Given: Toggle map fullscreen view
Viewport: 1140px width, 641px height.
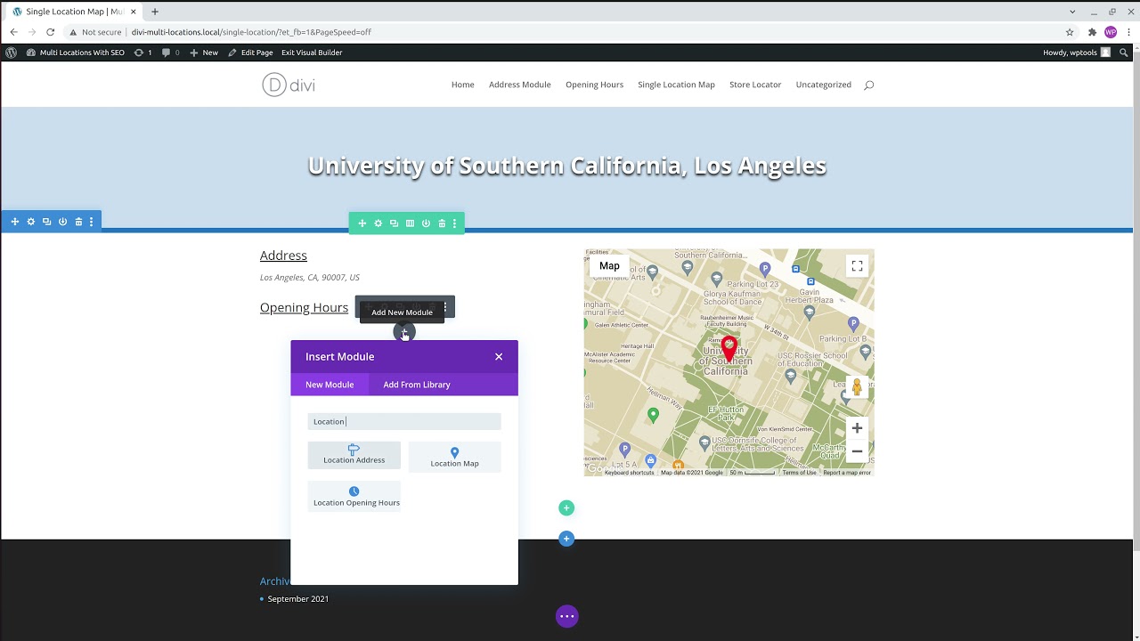Looking at the screenshot, I should [857, 266].
